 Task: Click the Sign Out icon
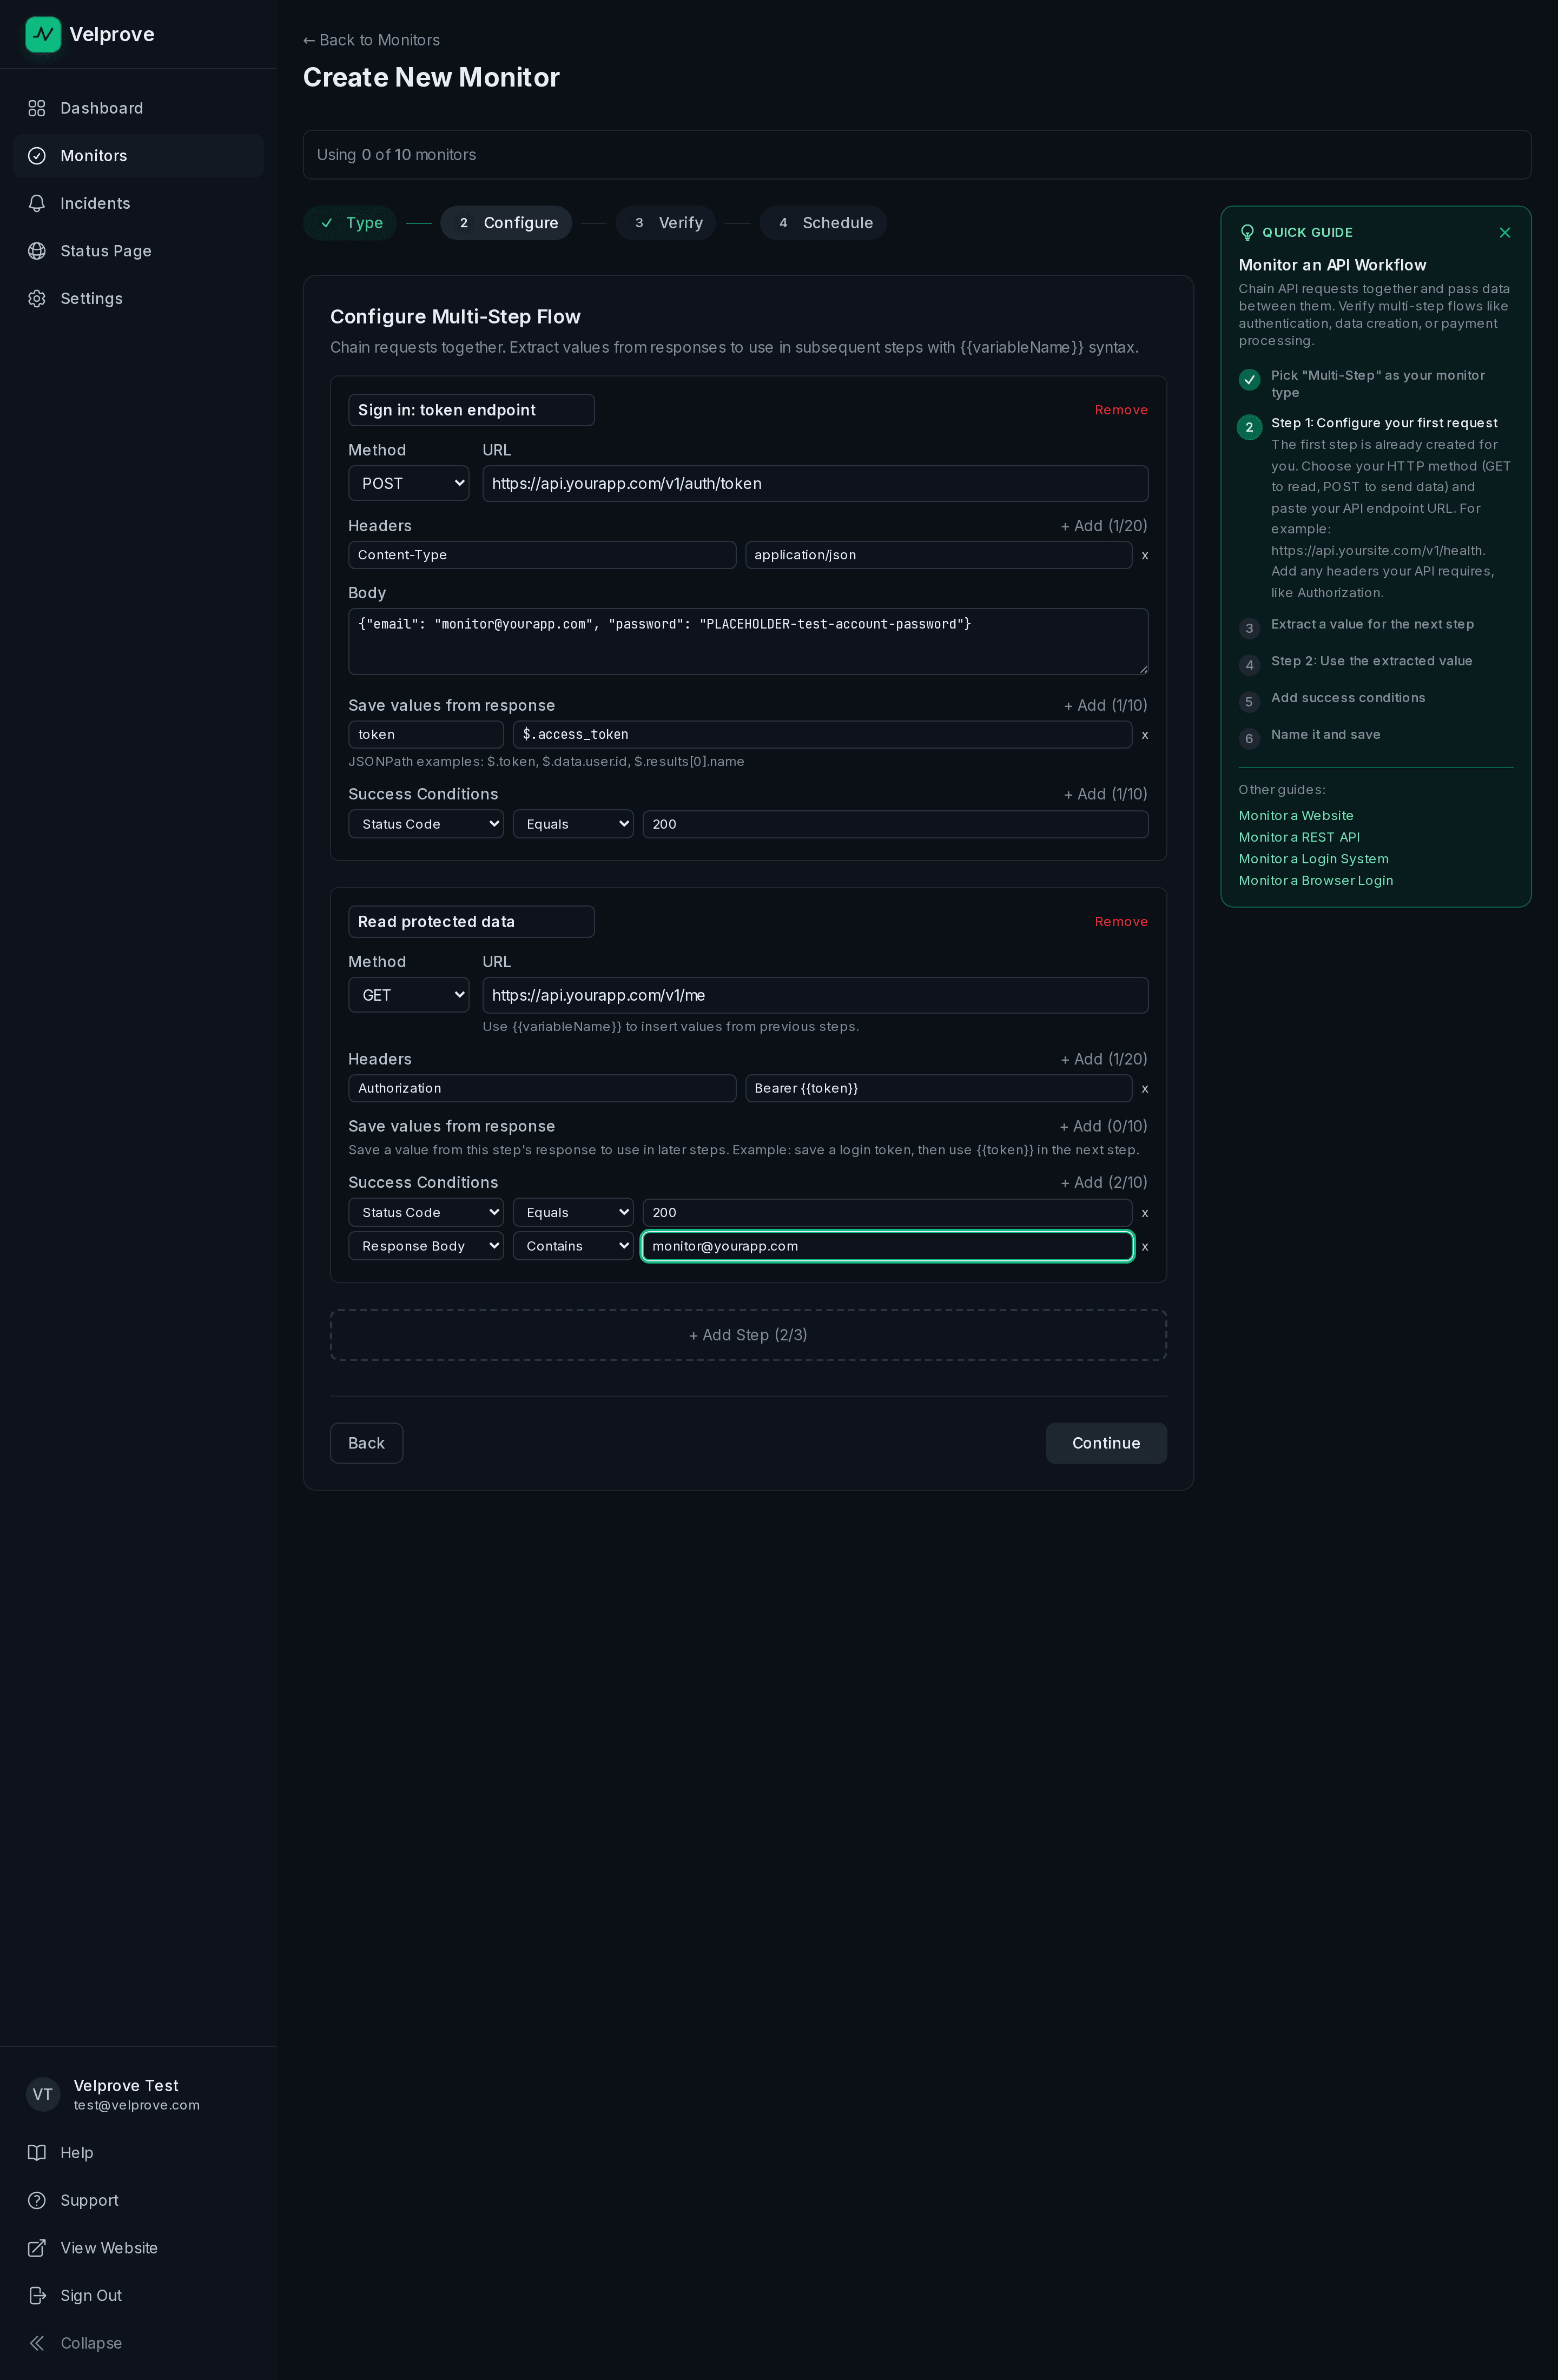click(x=37, y=2295)
